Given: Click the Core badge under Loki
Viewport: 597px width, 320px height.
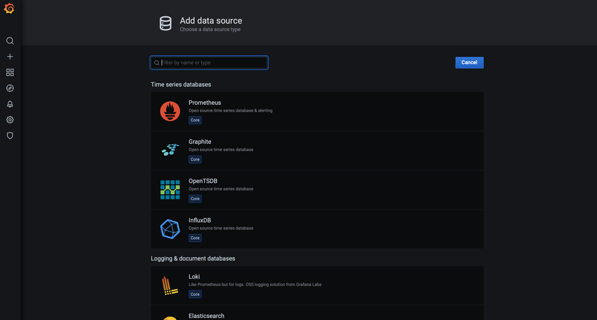Looking at the screenshot, I should pyautogui.click(x=195, y=294).
